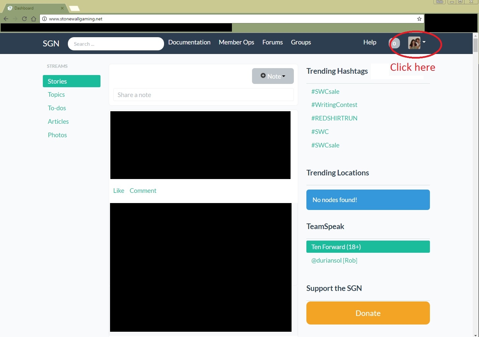Open Forums in the navbar
The height and width of the screenshot is (337, 479).
click(272, 42)
